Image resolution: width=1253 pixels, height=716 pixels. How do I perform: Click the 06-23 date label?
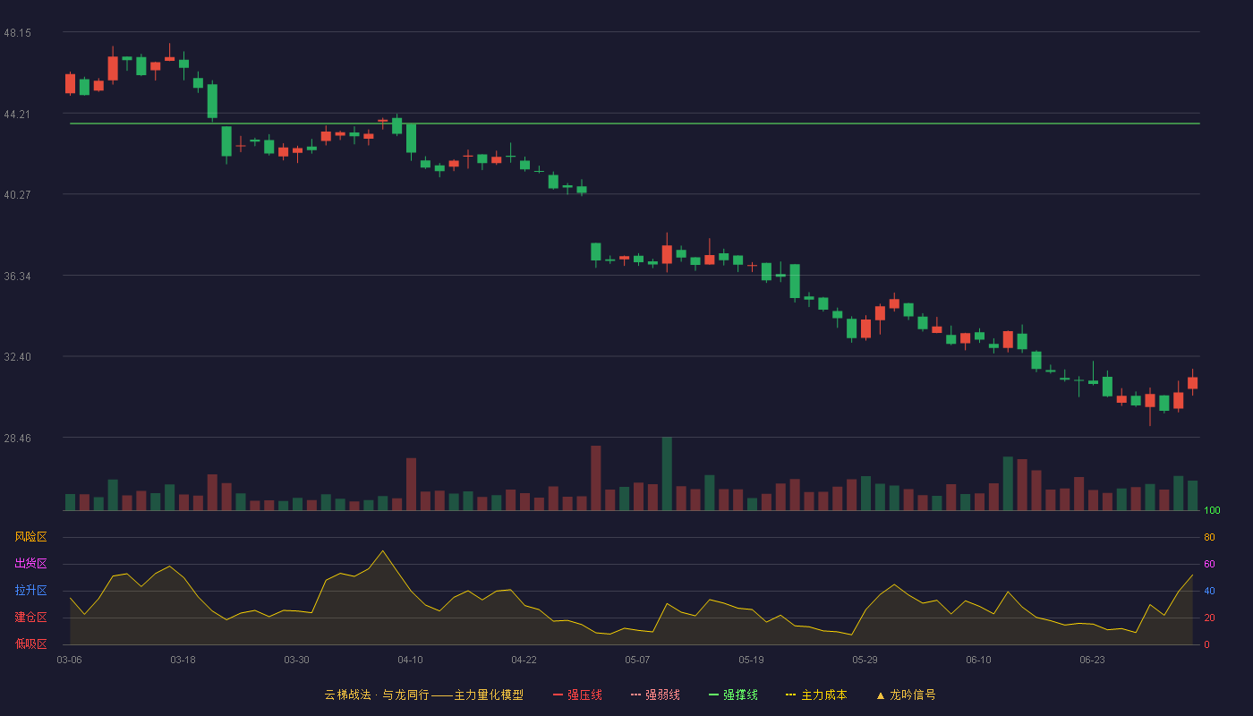[1092, 660]
